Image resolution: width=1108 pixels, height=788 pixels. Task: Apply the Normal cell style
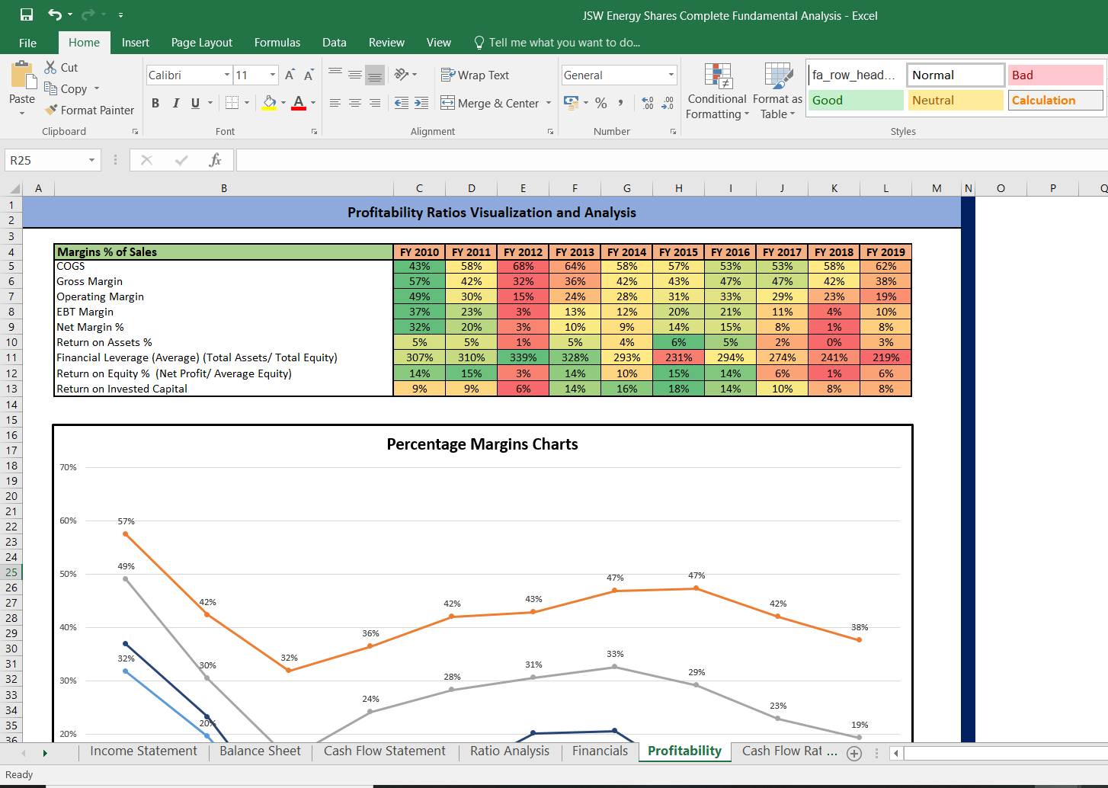(x=956, y=75)
